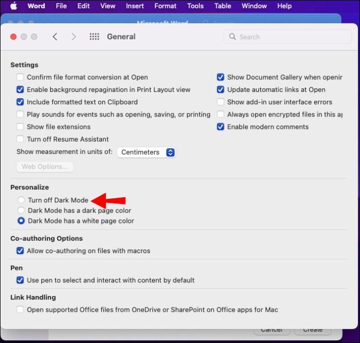
Task: Click the Show measurement in units of label
Action: click(x=65, y=152)
